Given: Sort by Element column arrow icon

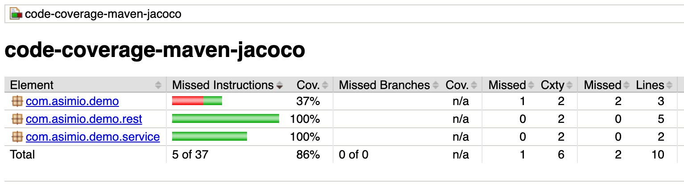Looking at the screenshot, I should tap(158, 85).
